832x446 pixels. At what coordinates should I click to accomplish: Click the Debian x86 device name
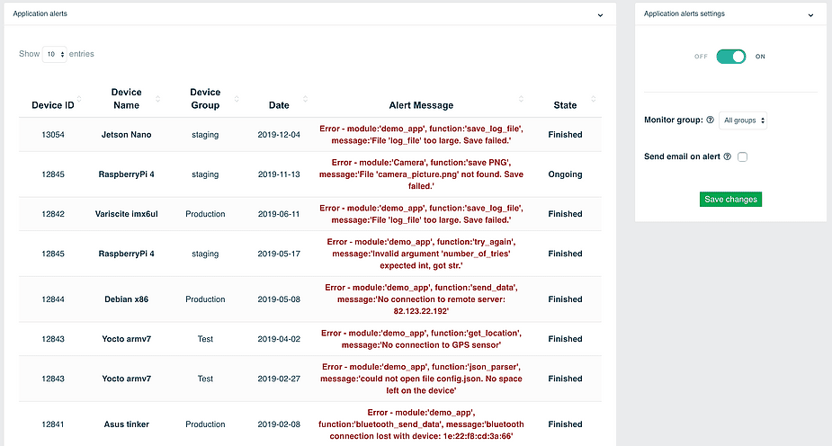(126, 299)
